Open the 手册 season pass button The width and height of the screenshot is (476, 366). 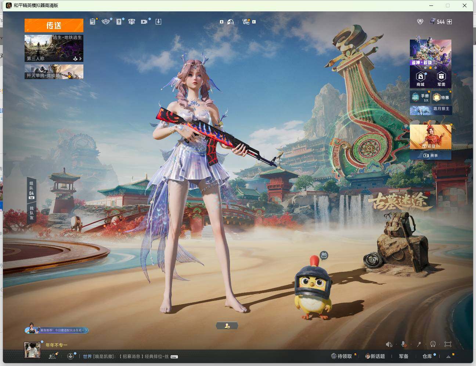click(421, 97)
